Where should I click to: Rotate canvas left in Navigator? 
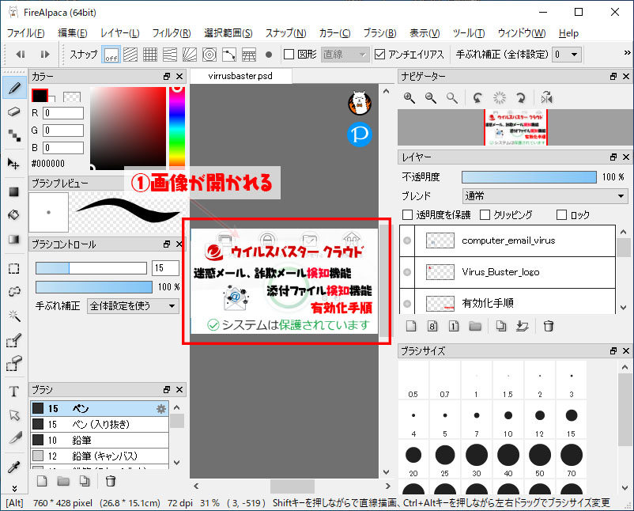[477, 97]
